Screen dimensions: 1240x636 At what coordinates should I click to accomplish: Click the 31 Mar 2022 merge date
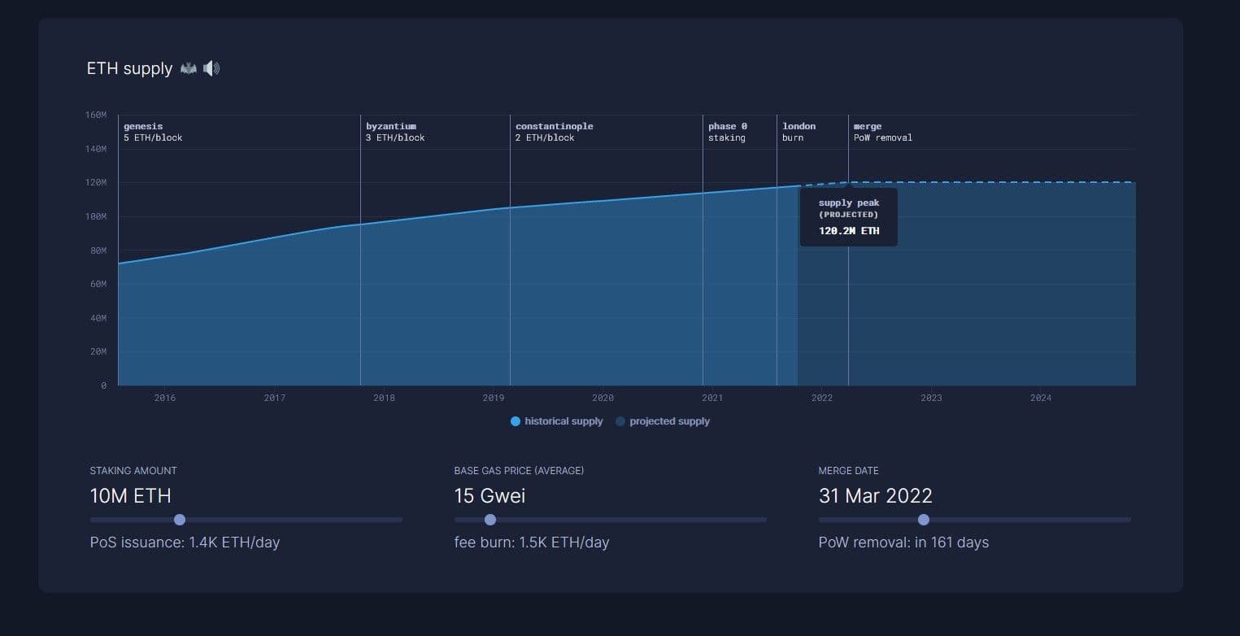(x=875, y=496)
